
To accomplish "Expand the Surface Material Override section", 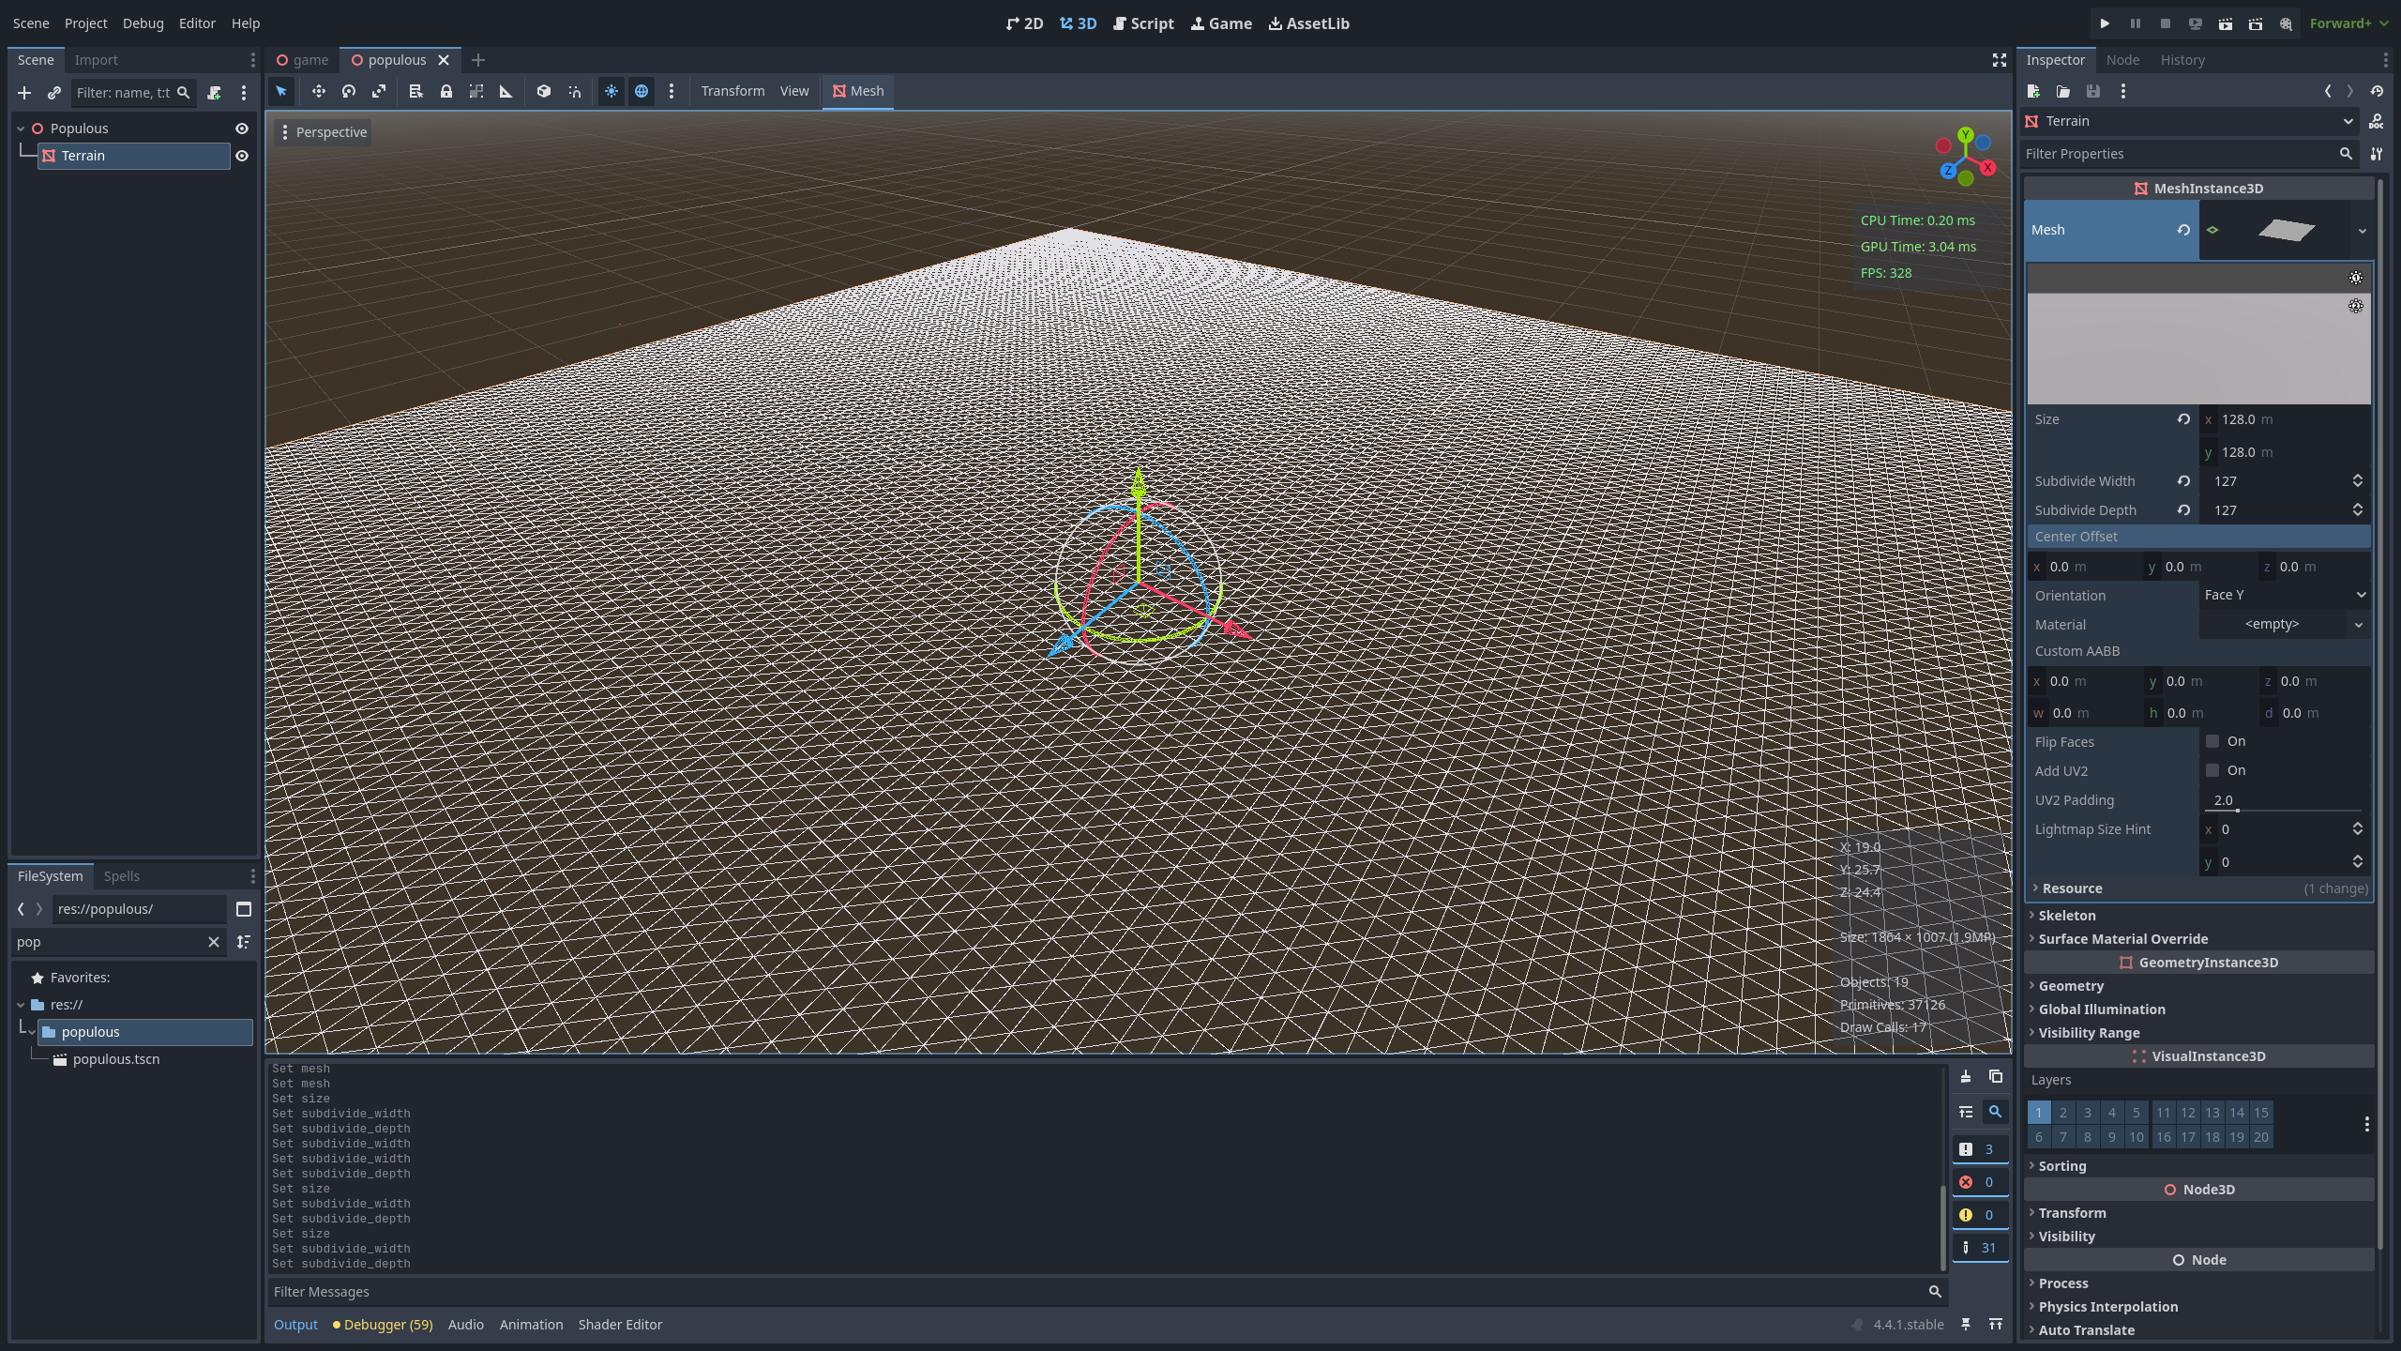I will (x=2122, y=939).
